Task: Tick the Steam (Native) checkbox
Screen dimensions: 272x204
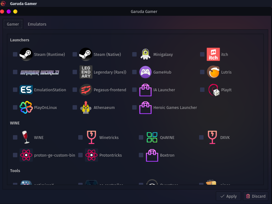Action: coord(75,54)
